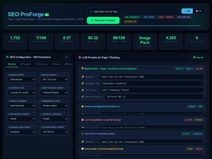Click the key icon in E-E-A-T Authority Article keyword row
The image size is (212, 159).
click(82, 142)
